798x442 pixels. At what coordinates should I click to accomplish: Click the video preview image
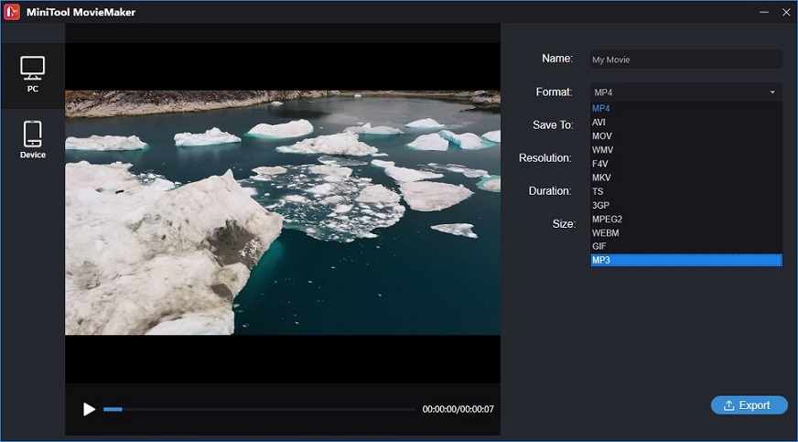(283, 212)
